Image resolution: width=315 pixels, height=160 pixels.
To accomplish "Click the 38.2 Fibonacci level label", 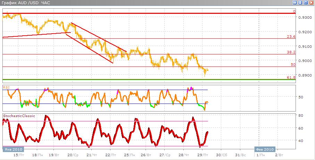I will coord(291,52).
